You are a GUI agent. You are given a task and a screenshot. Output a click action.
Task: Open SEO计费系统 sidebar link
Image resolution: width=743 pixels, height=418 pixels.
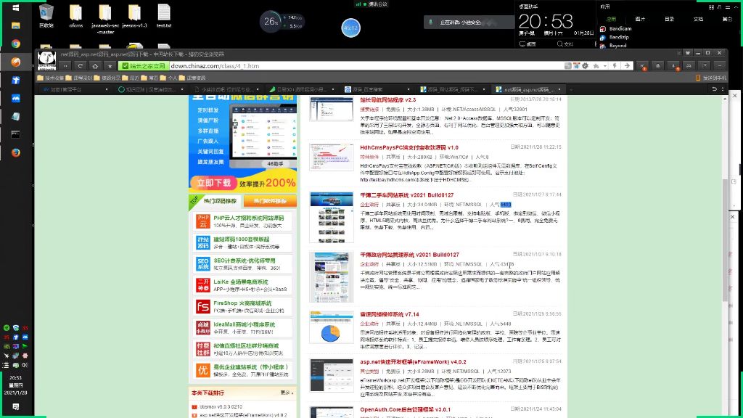click(244, 261)
